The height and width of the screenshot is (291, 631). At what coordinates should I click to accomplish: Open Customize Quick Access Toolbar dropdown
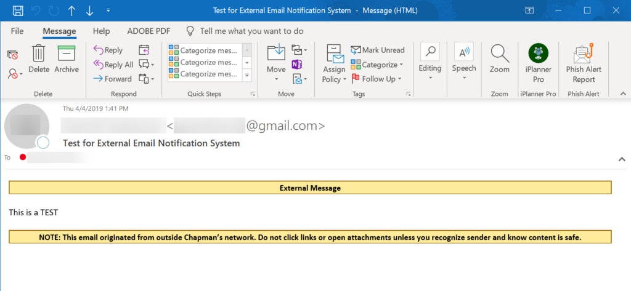tap(108, 10)
